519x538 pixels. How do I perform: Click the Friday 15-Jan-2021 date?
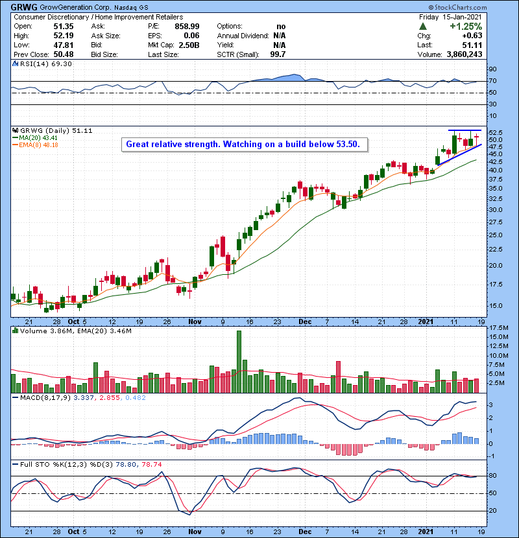click(450, 17)
